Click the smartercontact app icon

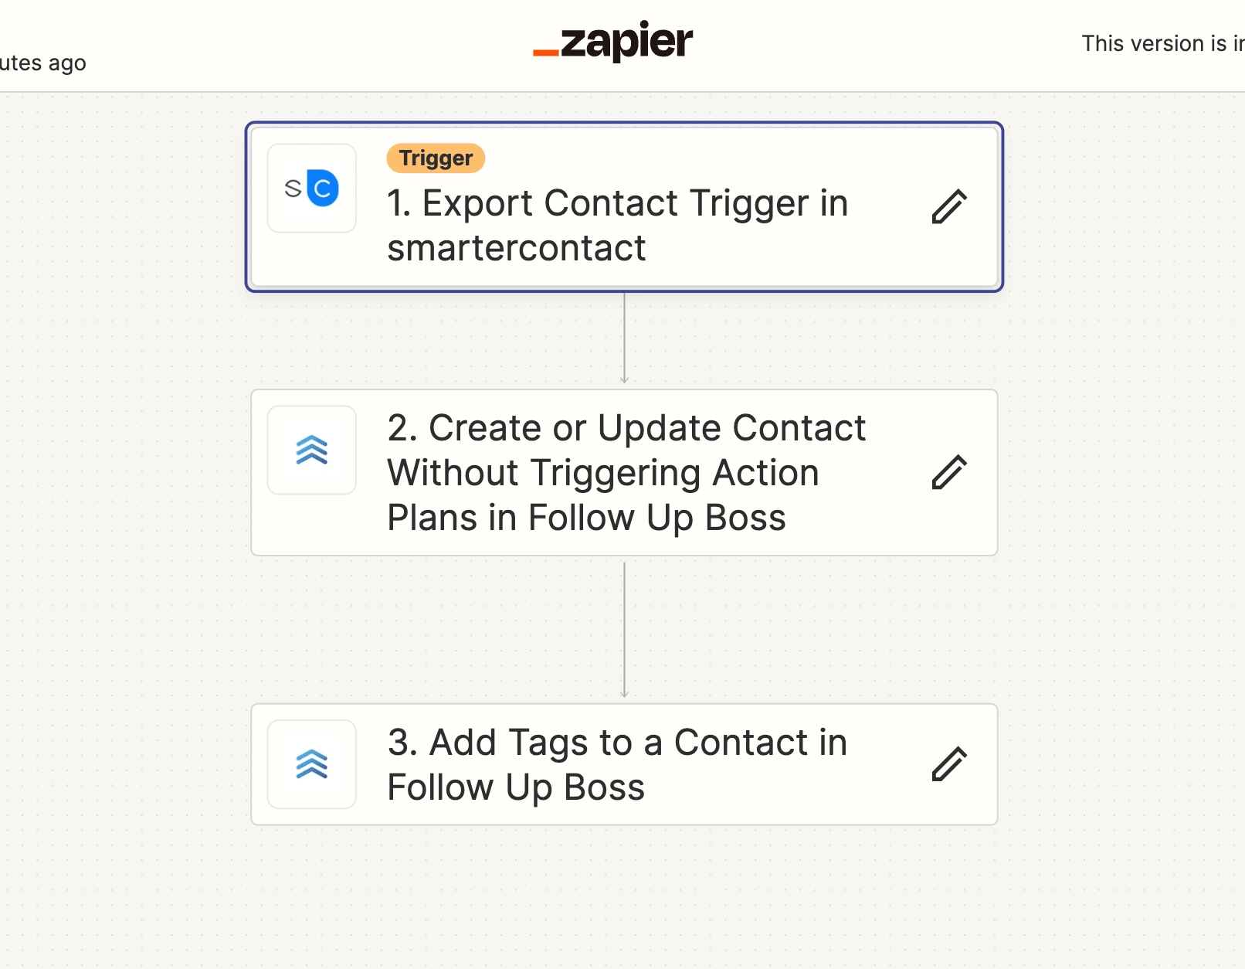(x=312, y=189)
